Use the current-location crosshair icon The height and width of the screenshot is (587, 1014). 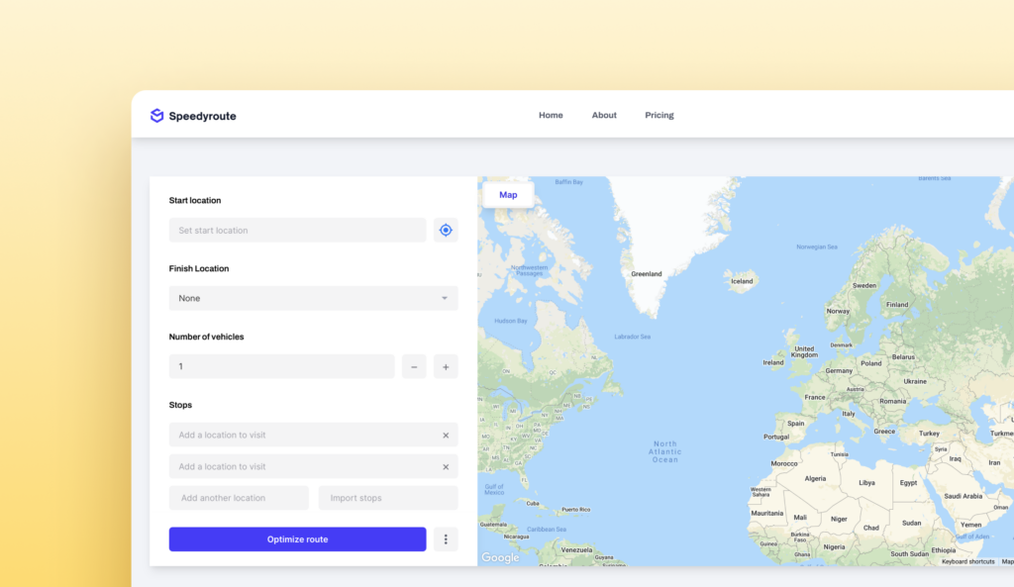point(446,230)
